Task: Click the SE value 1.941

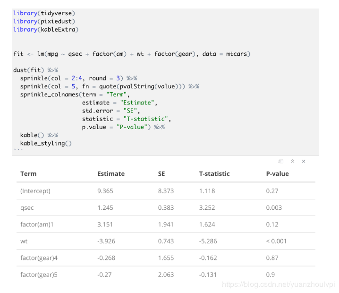Action: (x=166, y=224)
